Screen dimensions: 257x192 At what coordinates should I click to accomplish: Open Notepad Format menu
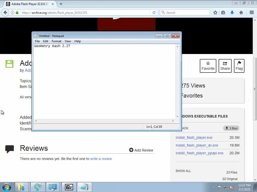pos(56,41)
